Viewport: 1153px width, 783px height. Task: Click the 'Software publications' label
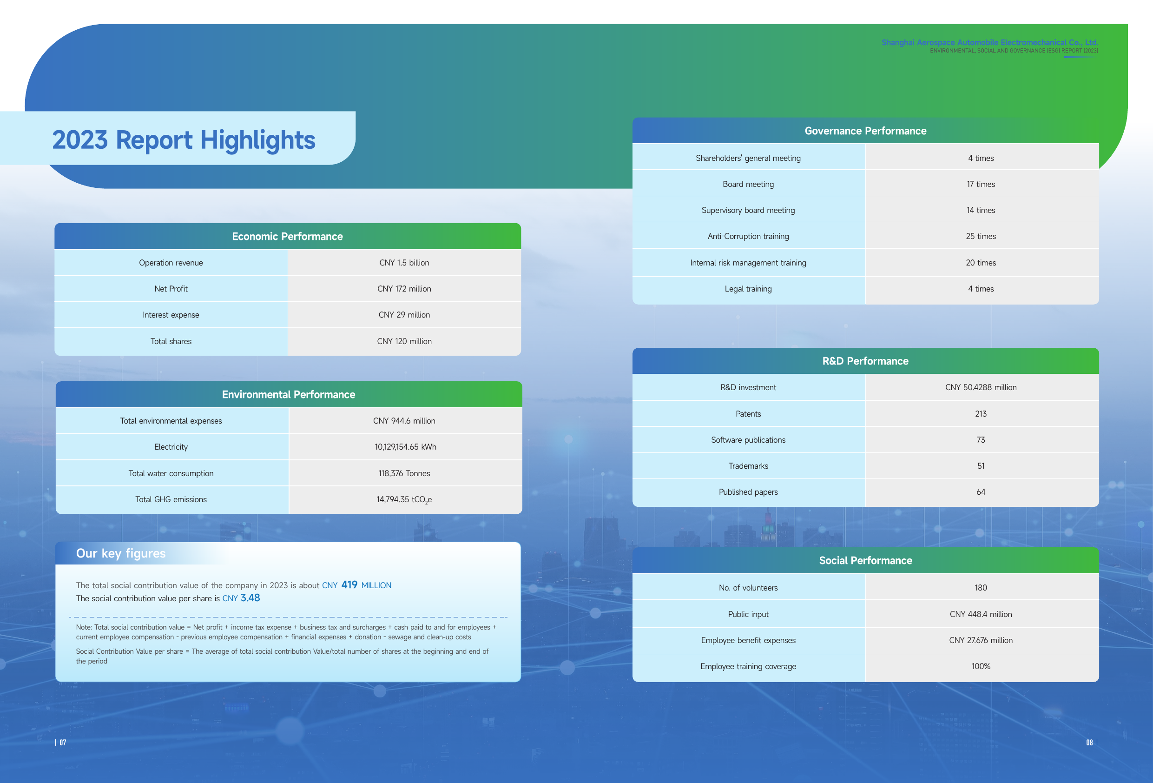point(748,440)
